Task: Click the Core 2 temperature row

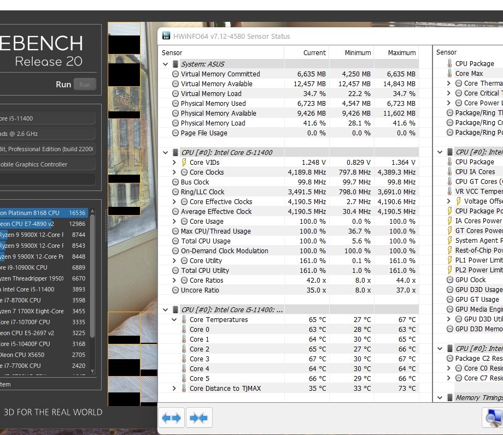Action: click(x=289, y=349)
